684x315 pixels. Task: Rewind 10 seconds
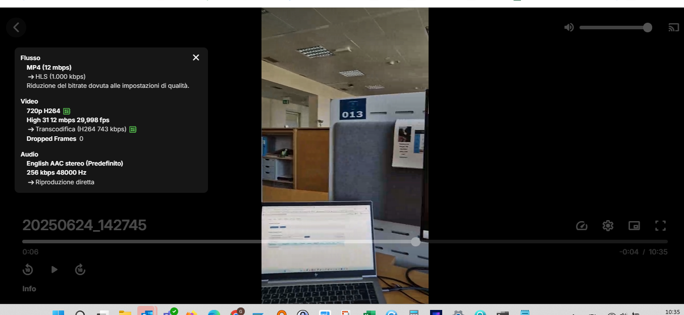click(28, 270)
